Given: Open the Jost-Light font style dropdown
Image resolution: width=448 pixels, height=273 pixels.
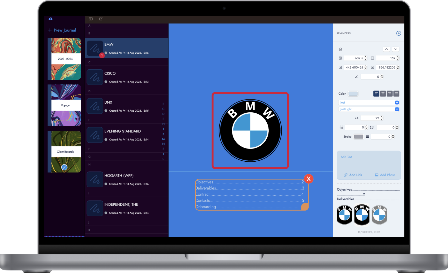Looking at the screenshot, I should tap(397, 109).
